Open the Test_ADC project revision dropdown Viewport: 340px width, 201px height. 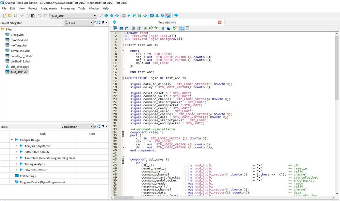[x=95, y=16]
